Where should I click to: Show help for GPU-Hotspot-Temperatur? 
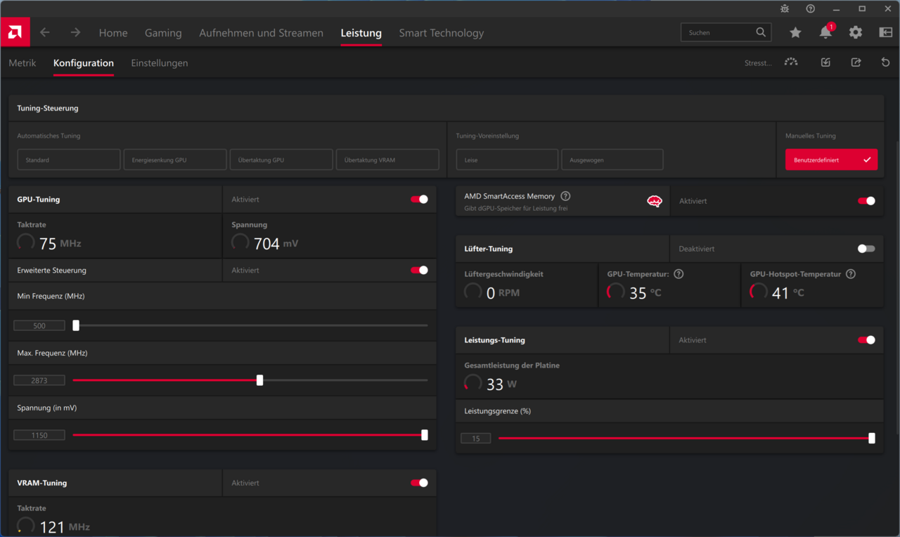(x=851, y=274)
